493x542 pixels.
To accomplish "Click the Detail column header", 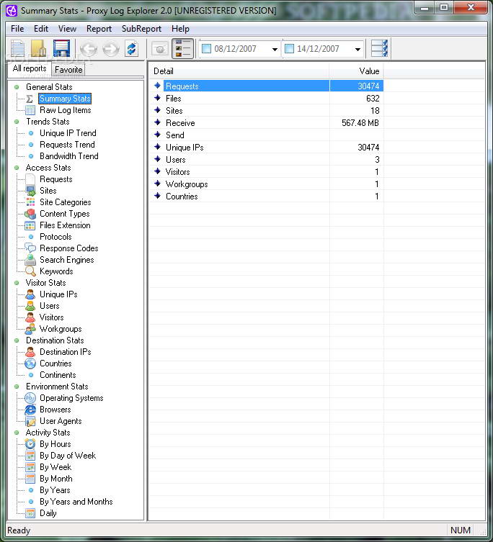I will (239, 71).
